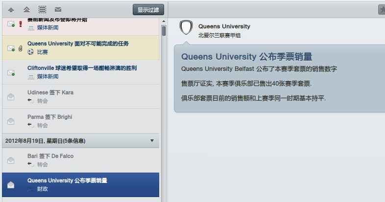Click the select-all list toolbar icon
Screen dimensions: 385x202
coord(42,10)
